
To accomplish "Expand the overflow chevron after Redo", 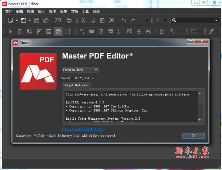I will (x=147, y=20).
